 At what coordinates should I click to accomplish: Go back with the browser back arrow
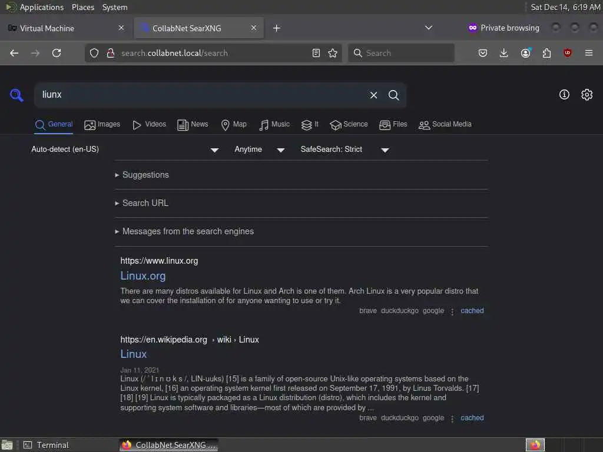click(14, 53)
